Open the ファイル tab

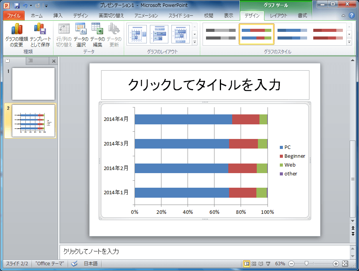[14, 16]
